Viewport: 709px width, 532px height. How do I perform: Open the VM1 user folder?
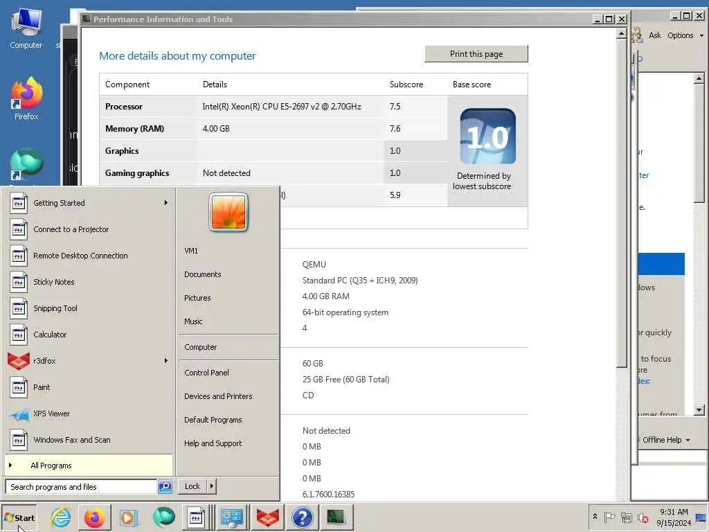(x=191, y=251)
